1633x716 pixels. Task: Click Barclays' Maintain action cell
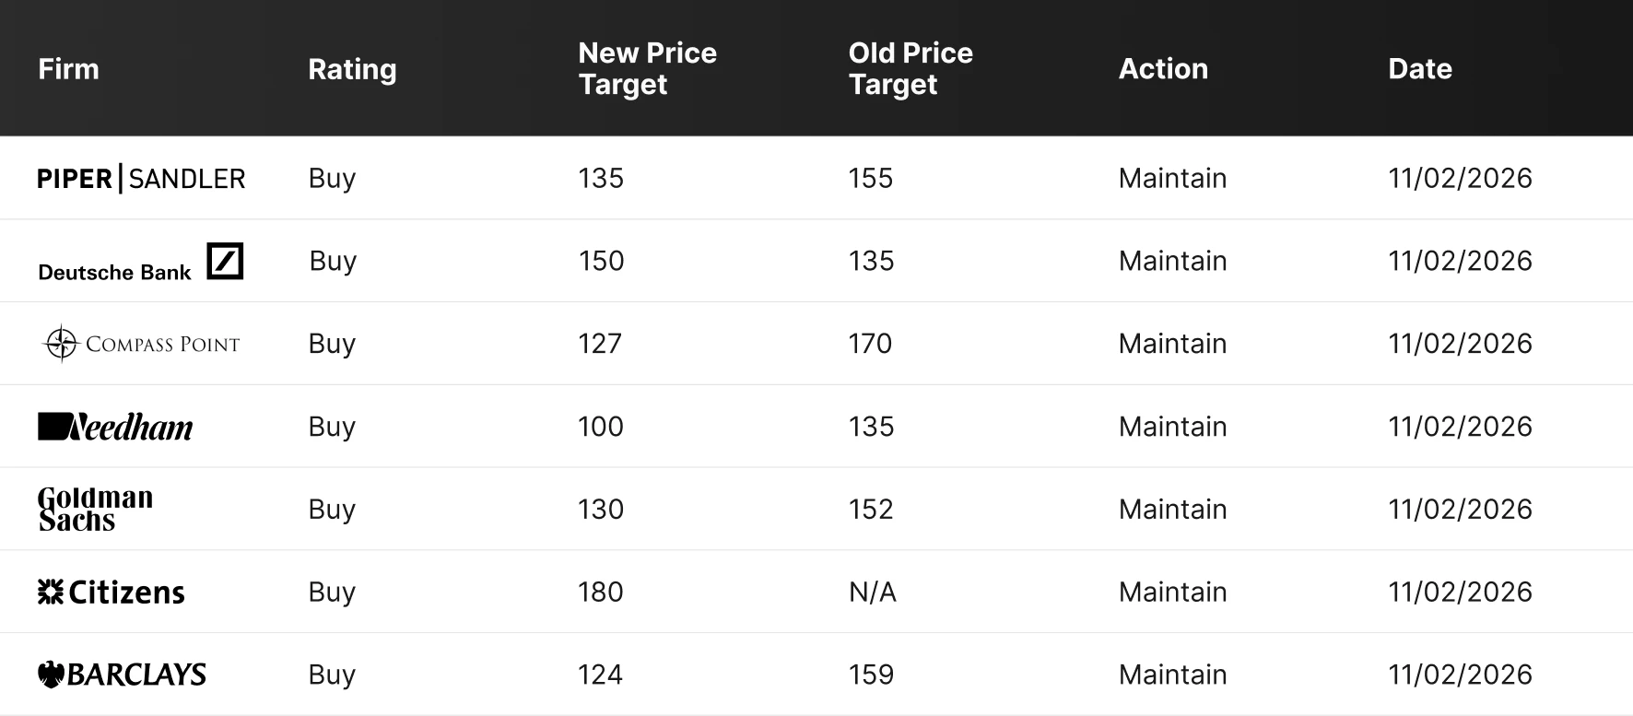[1172, 675]
